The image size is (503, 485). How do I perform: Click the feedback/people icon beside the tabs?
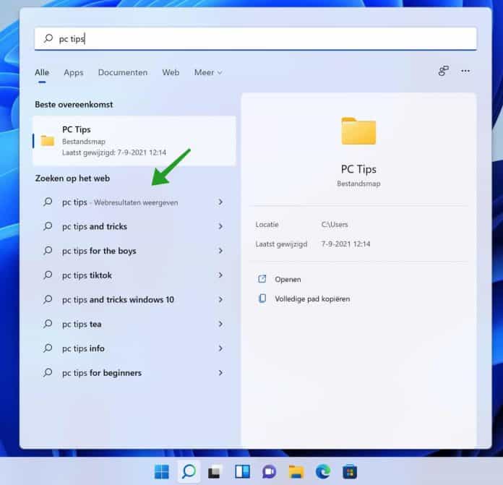443,71
